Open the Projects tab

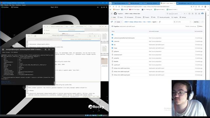point(146,17)
